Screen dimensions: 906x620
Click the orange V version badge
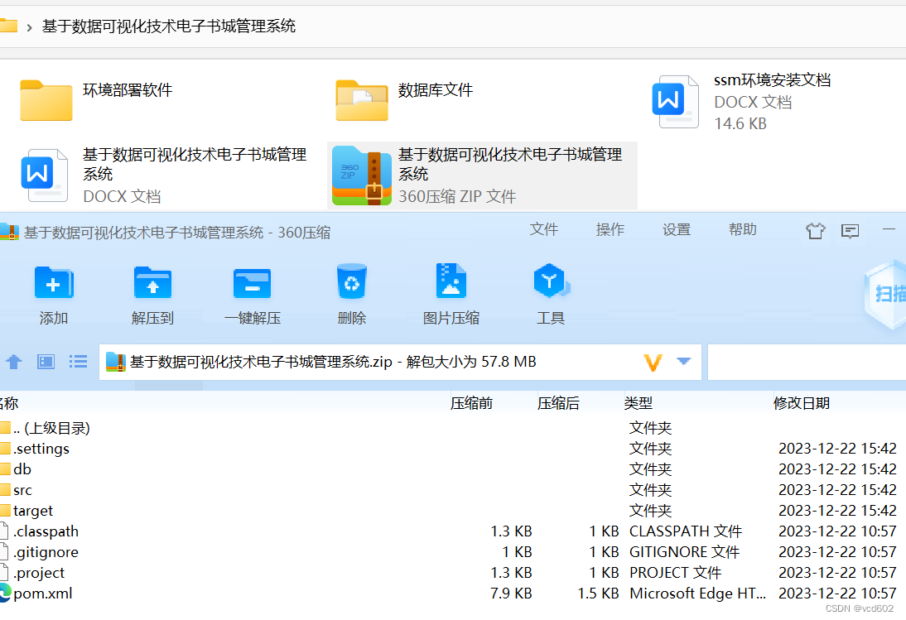653,361
